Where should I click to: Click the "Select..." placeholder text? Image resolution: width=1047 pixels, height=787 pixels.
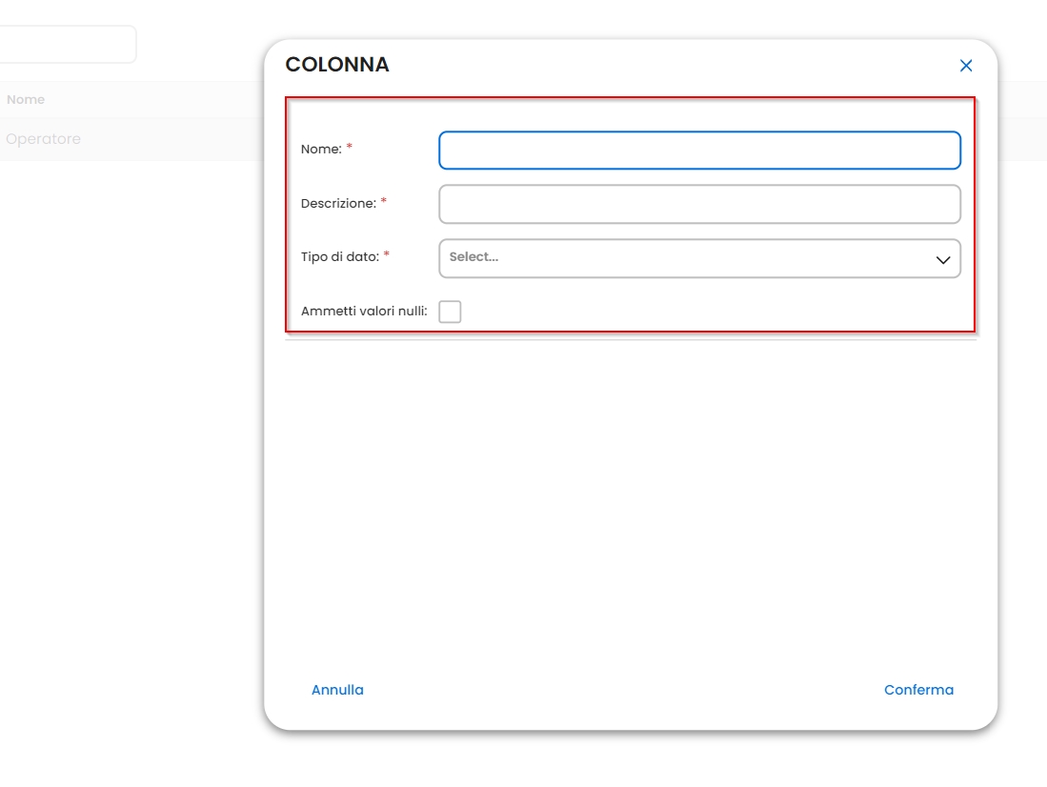[473, 257]
